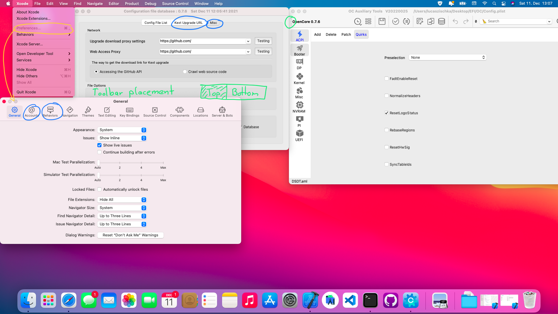Uncheck the ResetLogoStatus checkbox
Viewport: 558px width, 314px height.
[x=387, y=113]
